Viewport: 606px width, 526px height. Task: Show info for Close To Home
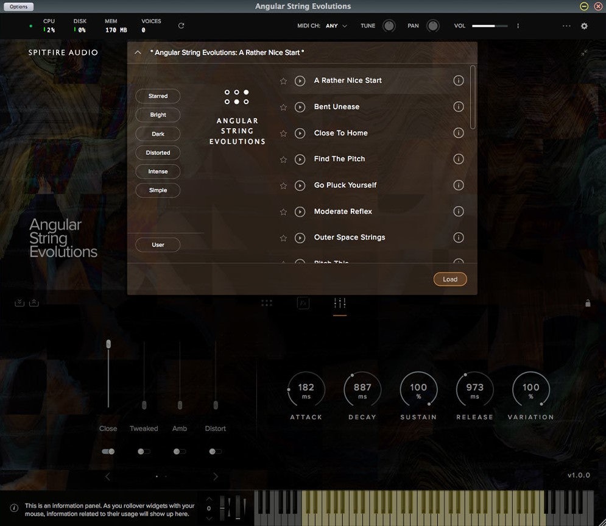click(459, 133)
